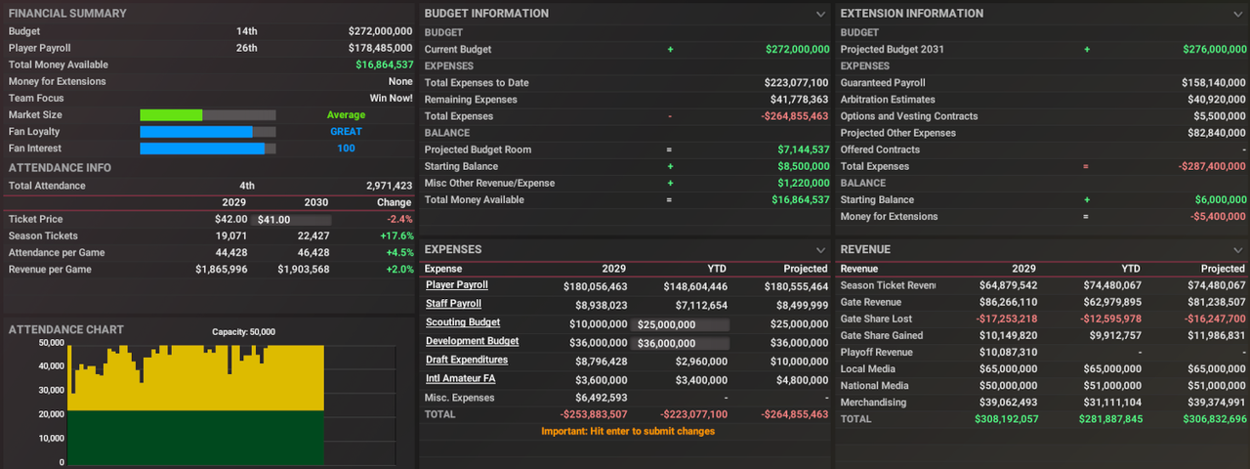The height and width of the screenshot is (469, 1250).
Task: Click the expenses projected total -$264,855,463
Action: pos(795,415)
